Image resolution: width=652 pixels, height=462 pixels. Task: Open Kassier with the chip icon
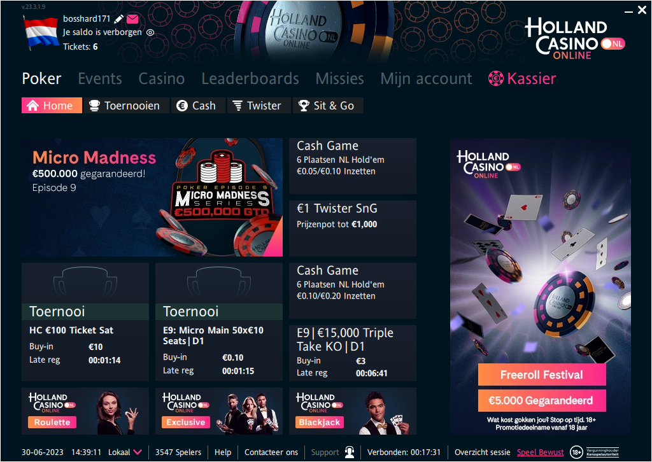pos(495,78)
